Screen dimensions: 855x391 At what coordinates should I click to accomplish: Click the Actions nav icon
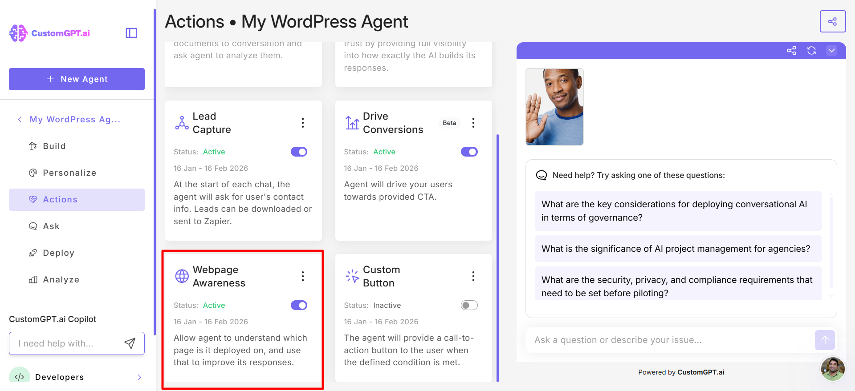pyautogui.click(x=33, y=199)
